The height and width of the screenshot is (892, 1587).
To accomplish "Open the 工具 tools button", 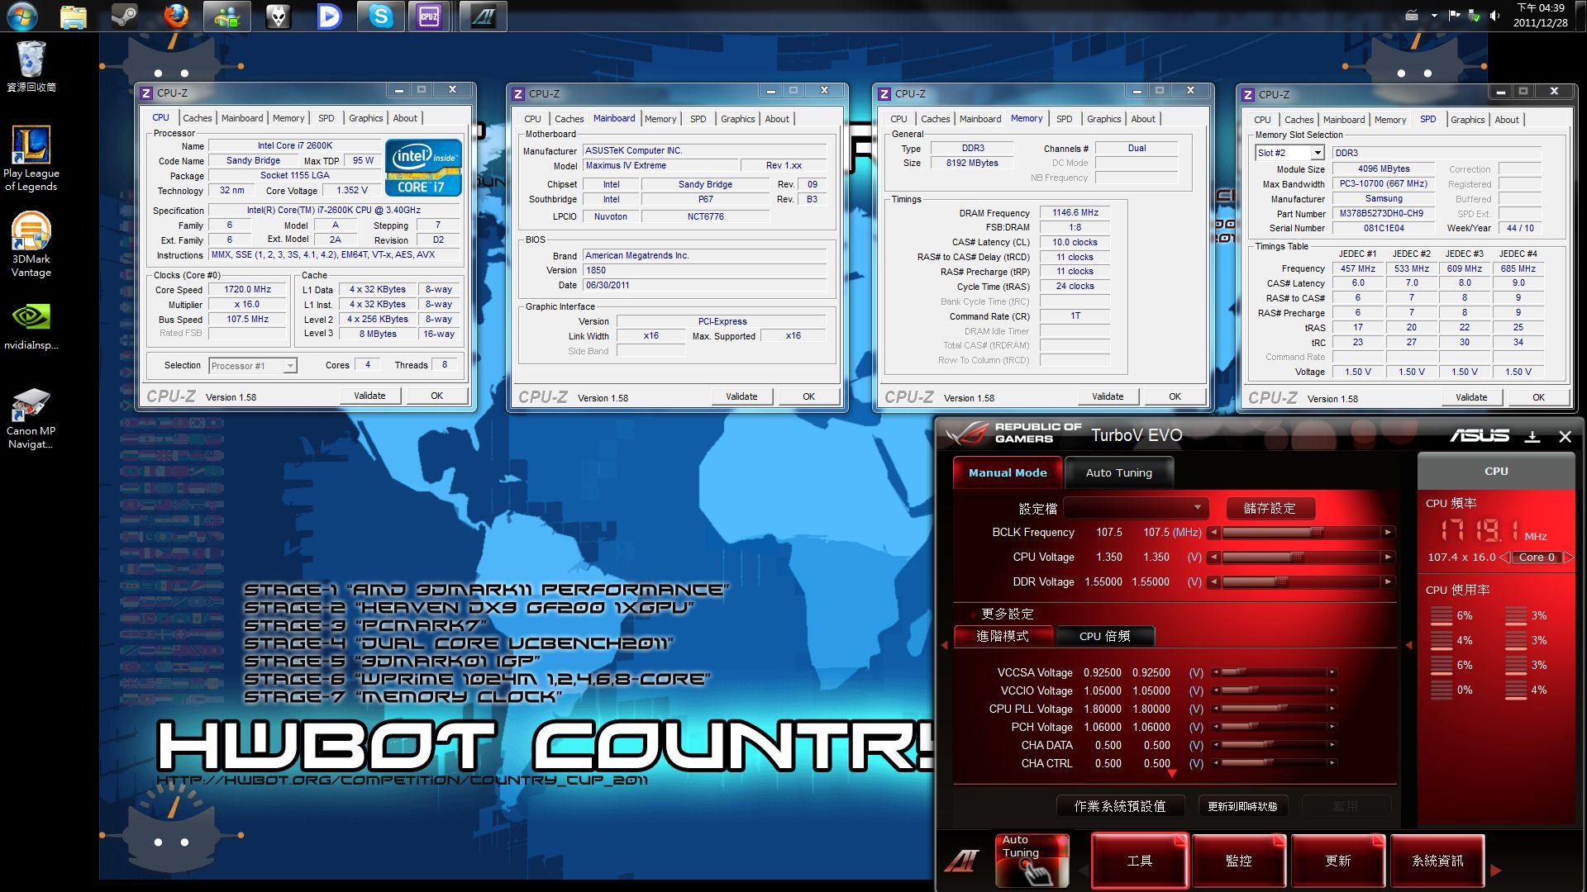I will tap(1139, 861).
